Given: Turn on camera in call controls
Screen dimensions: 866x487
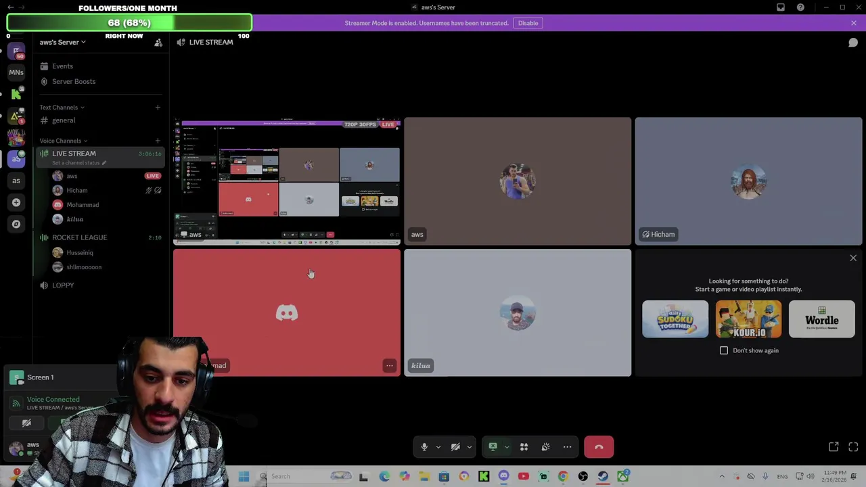Looking at the screenshot, I should pos(455,447).
